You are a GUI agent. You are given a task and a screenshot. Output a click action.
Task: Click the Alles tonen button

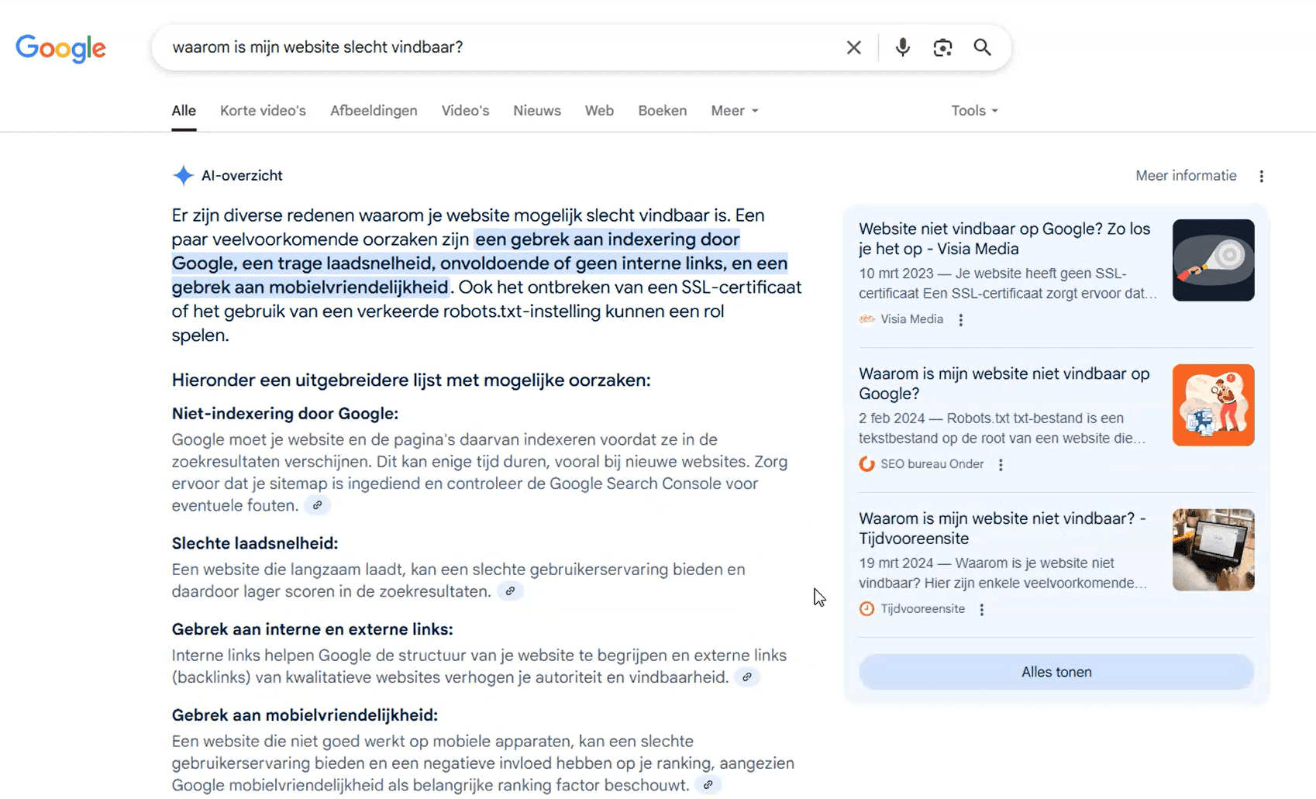(1056, 672)
